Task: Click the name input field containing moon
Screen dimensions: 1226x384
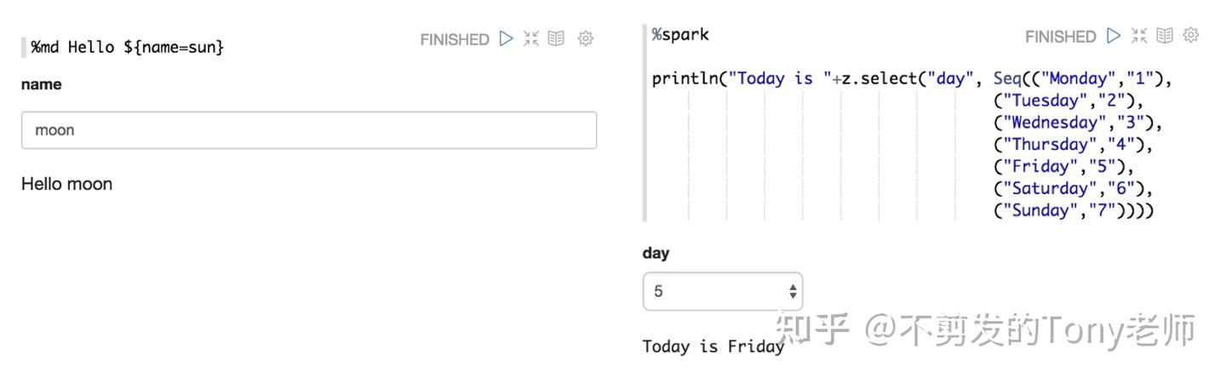Action: point(309,130)
